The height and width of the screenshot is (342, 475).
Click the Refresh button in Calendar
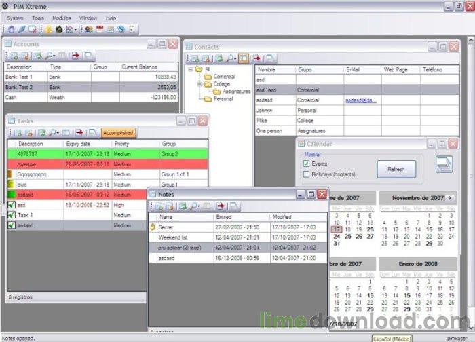(396, 169)
